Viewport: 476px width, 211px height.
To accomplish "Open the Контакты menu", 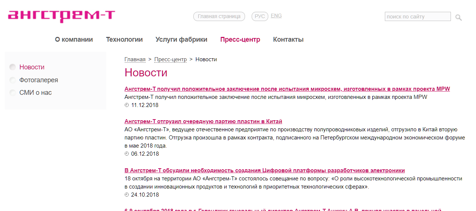I will 288,39.
